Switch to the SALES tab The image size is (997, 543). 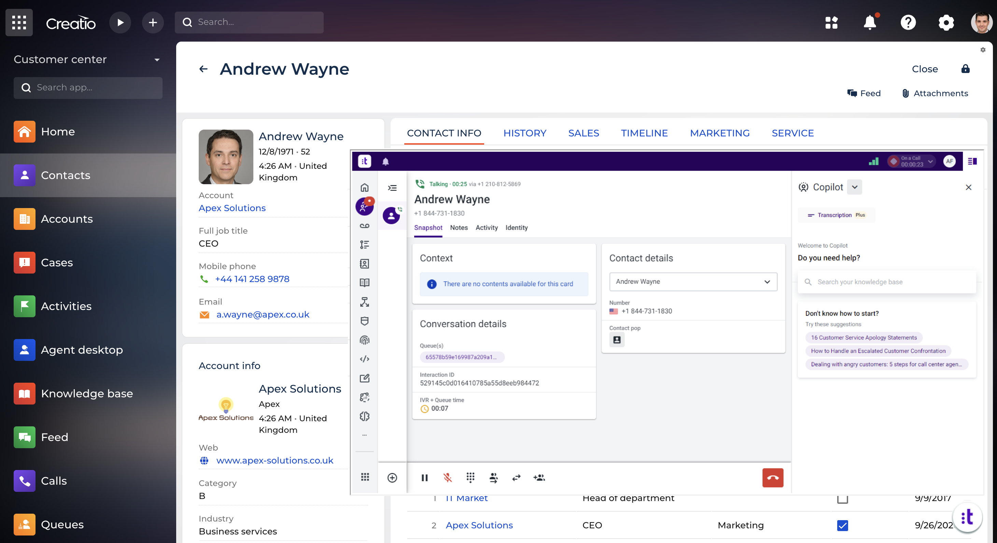(583, 133)
